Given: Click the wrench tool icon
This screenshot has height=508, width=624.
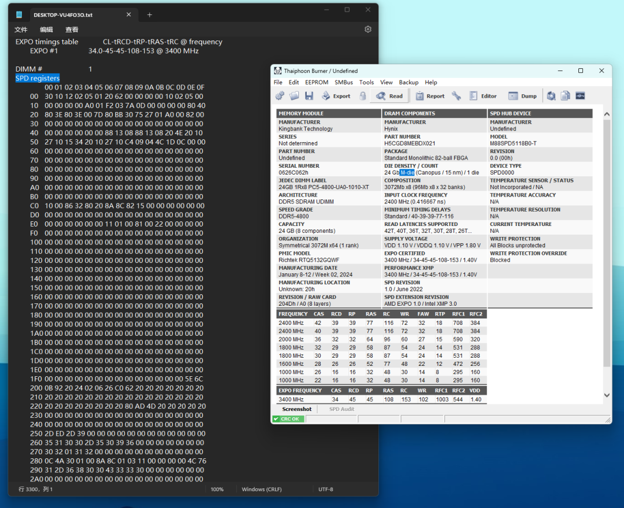Looking at the screenshot, I should (456, 96).
